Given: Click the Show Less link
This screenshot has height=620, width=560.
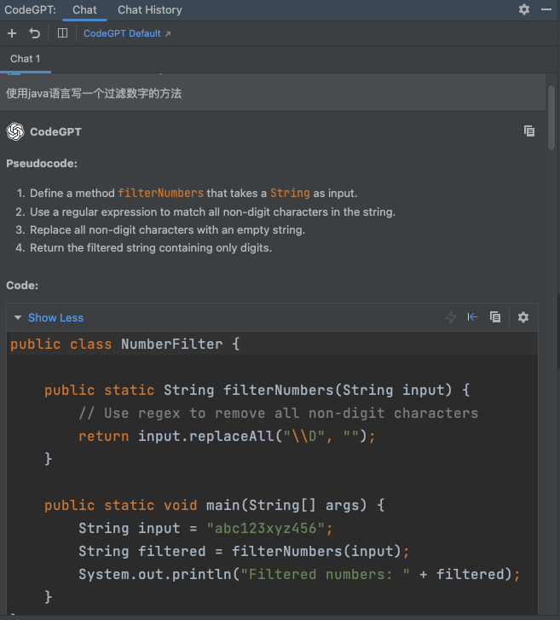Looking at the screenshot, I should pos(55,317).
